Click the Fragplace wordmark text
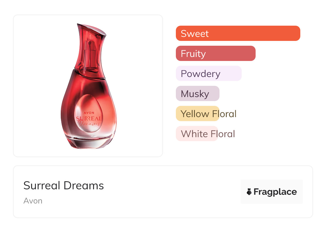Viewport: 326px width, 231px height. click(x=275, y=192)
